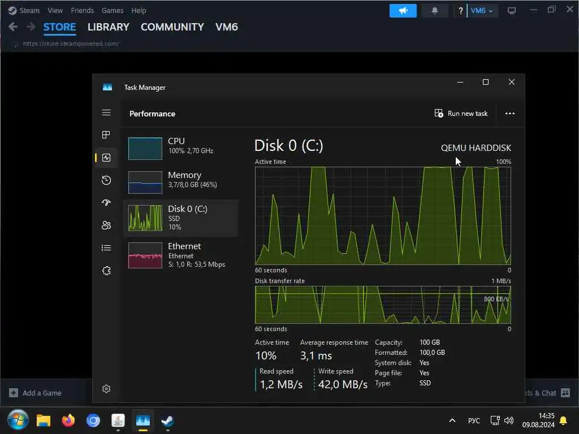Viewport: 579px width, 434px height.
Task: Go forward with Steam forward arrow
Action: [31, 27]
